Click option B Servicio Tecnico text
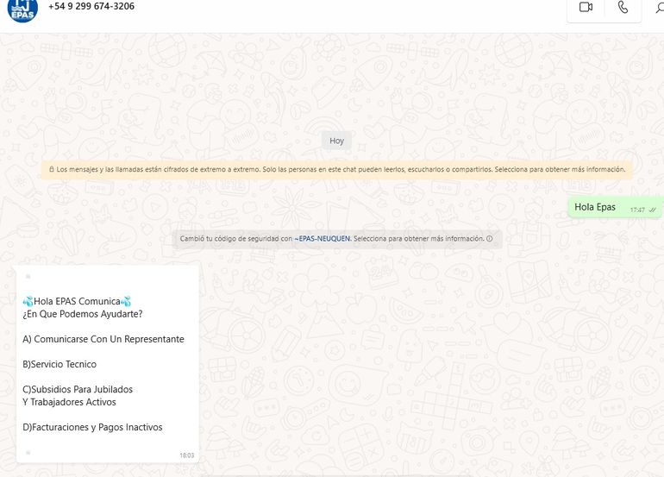Viewport: 664px width, 477px height. [60, 364]
